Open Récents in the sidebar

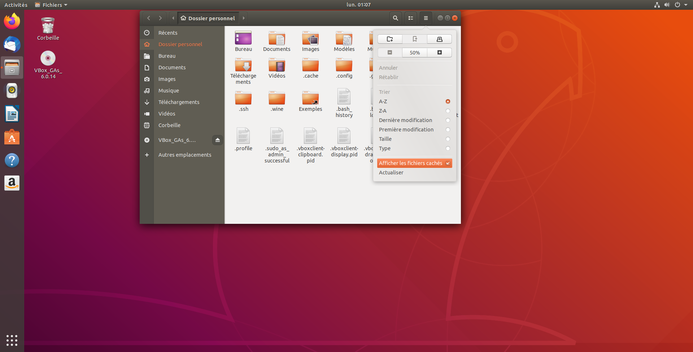tap(182, 33)
